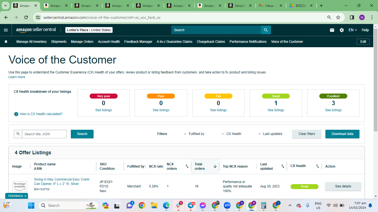Image resolution: width=378 pixels, height=212 pixels.
Task: Switch to the Google Drive B002XS tab
Action: click(301, 6)
